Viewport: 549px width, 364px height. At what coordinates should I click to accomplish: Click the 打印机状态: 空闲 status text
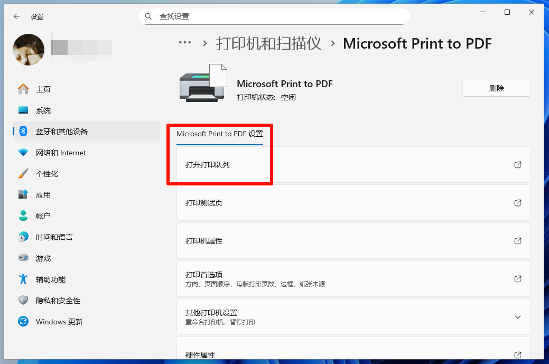[266, 97]
